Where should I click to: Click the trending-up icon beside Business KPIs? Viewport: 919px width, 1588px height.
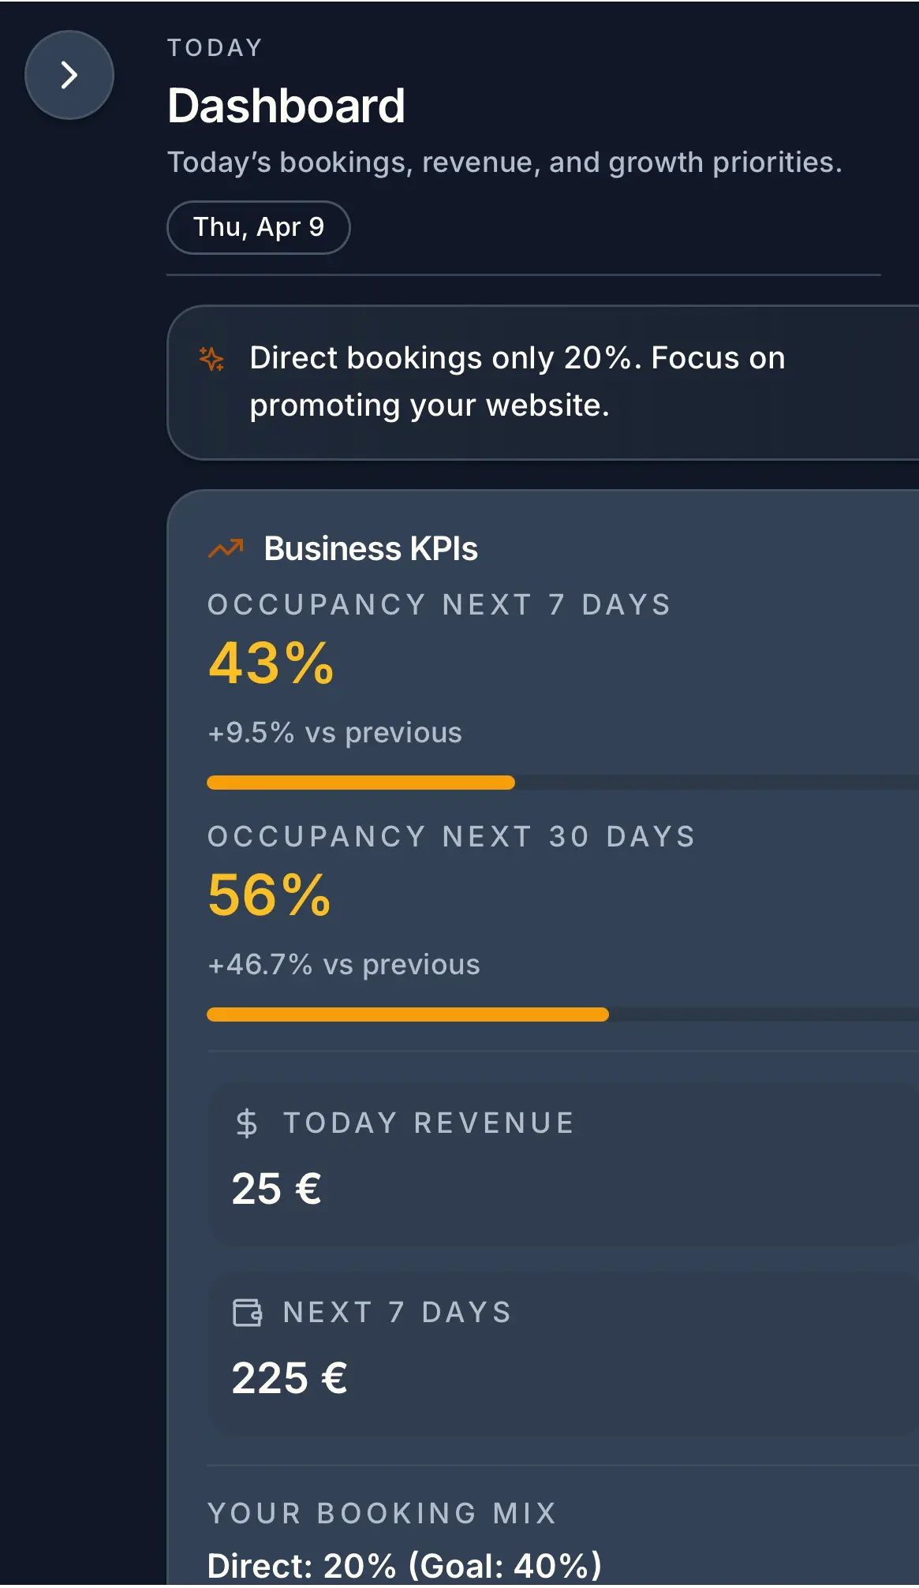click(x=226, y=548)
